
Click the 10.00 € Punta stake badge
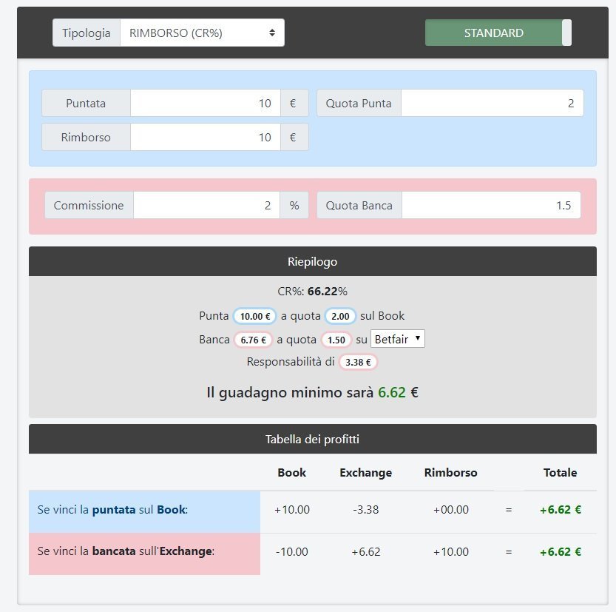pyautogui.click(x=254, y=316)
